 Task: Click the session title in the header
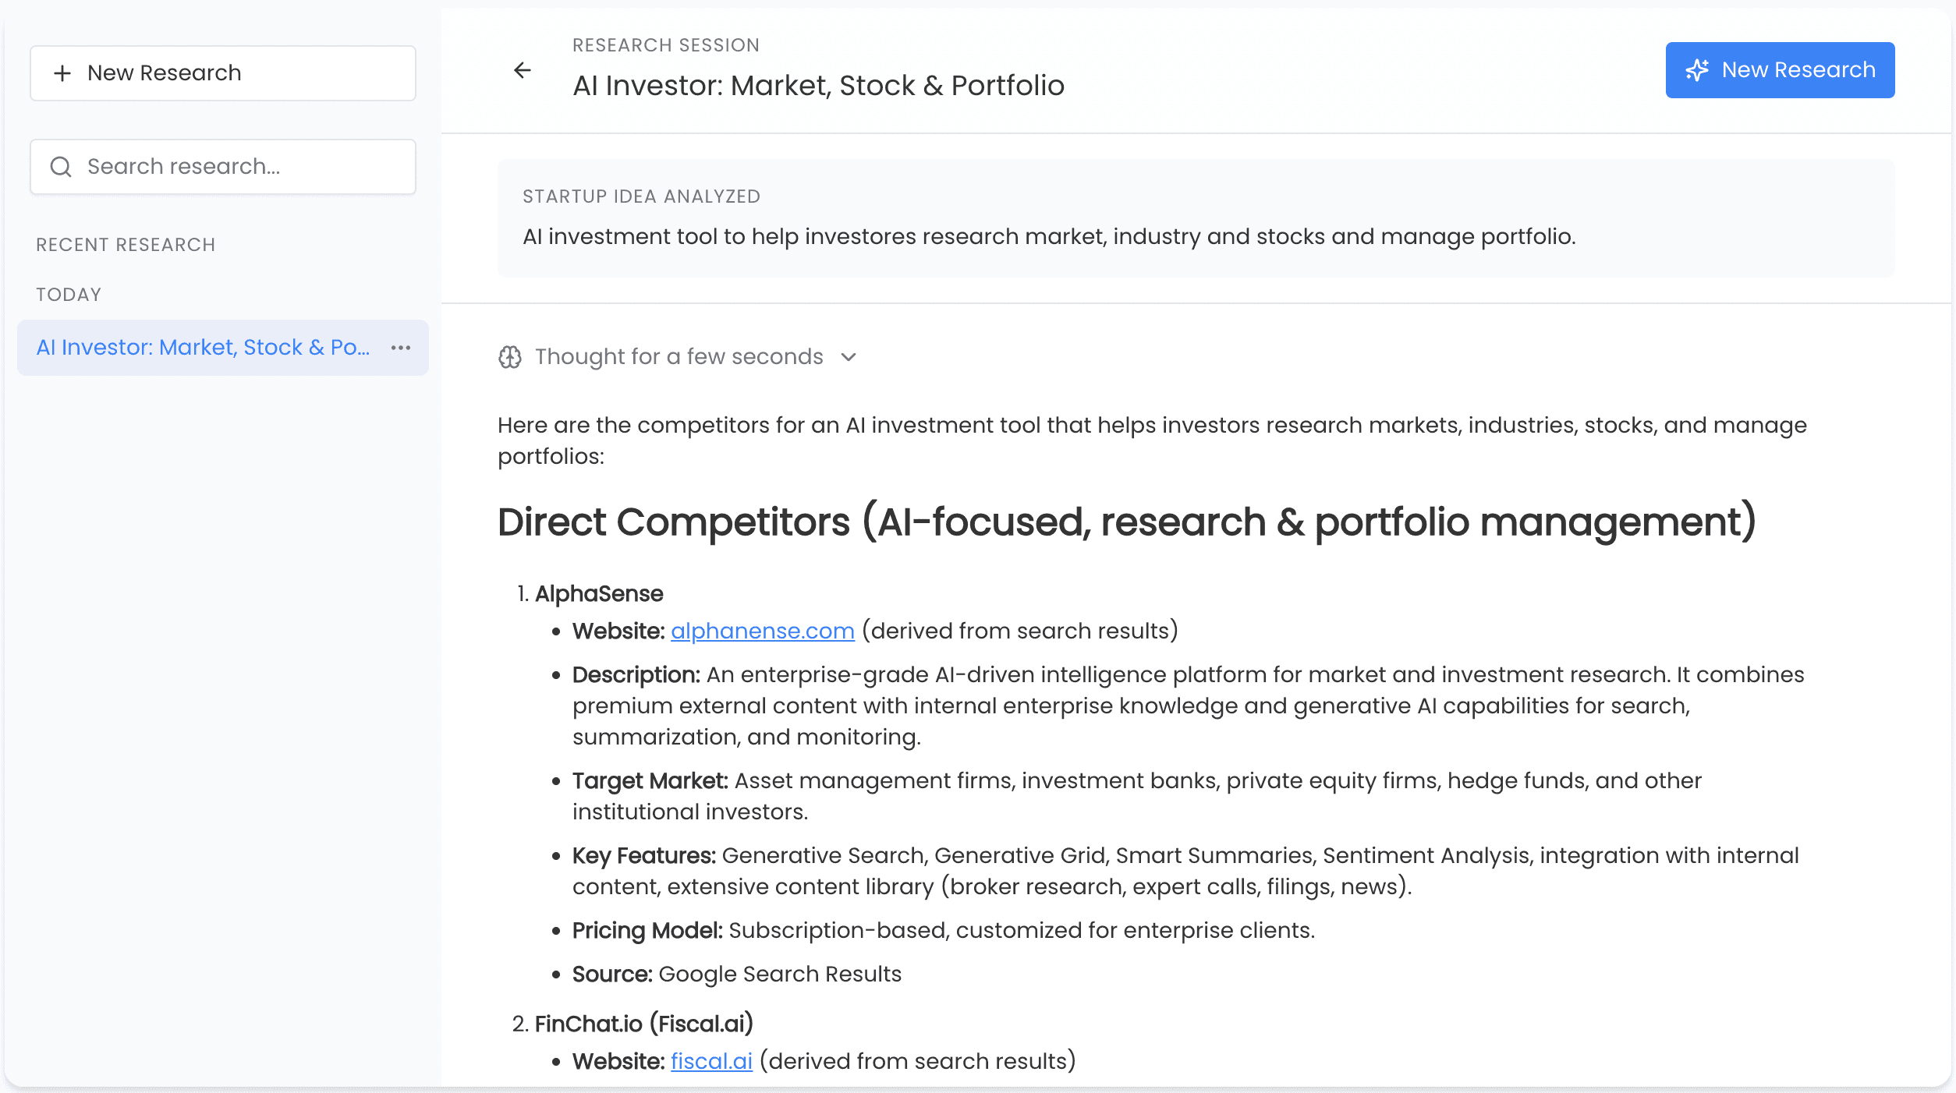[818, 86]
